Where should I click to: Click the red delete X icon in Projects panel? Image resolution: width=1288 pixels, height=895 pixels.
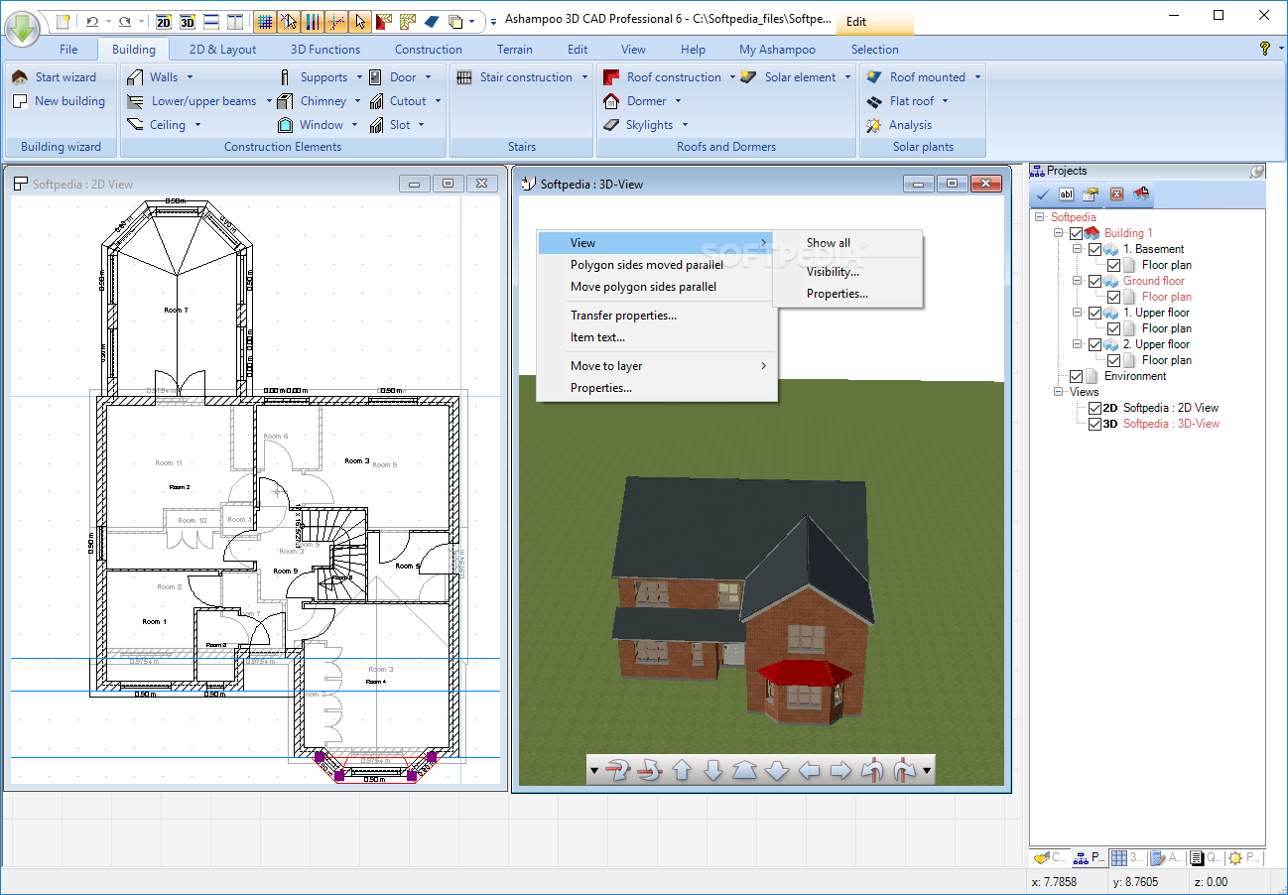point(1116,194)
